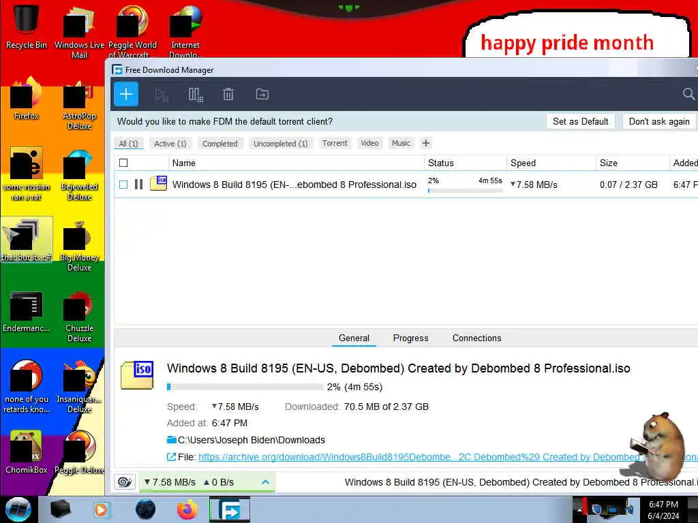Click the Pause all downloads toolbar icon

[x=196, y=95]
